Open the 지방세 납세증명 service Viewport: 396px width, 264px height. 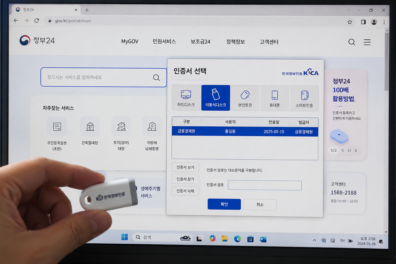tap(152, 134)
